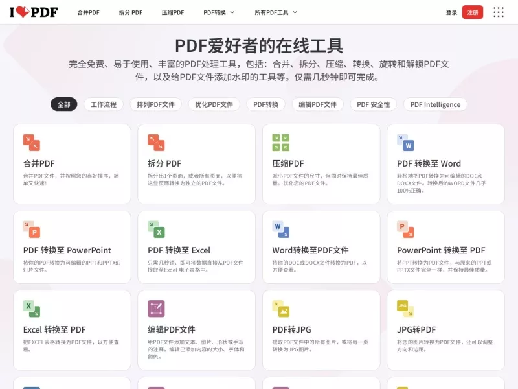Open the PDF 转换至 PowerPoint card title
This screenshot has width=518, height=389.
point(67,250)
